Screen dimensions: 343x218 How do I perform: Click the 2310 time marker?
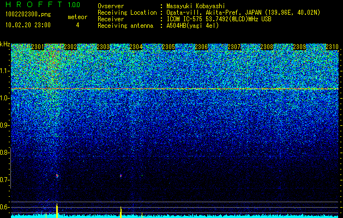click(332, 47)
